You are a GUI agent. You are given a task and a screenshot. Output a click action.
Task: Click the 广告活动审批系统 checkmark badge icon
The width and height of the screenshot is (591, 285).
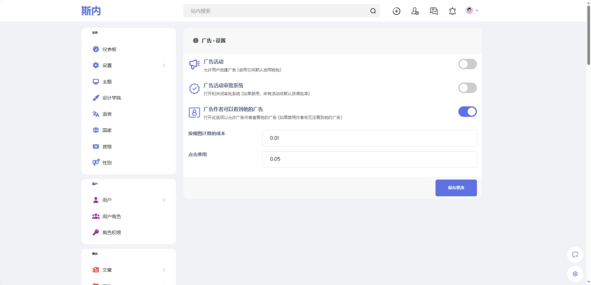pos(194,88)
